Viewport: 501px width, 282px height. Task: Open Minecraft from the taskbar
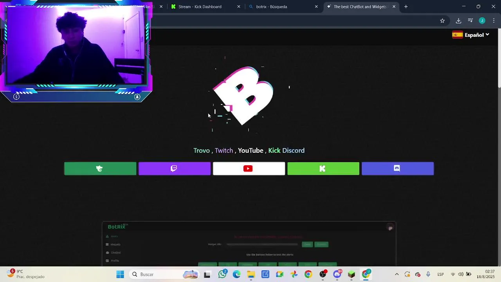[351, 274]
